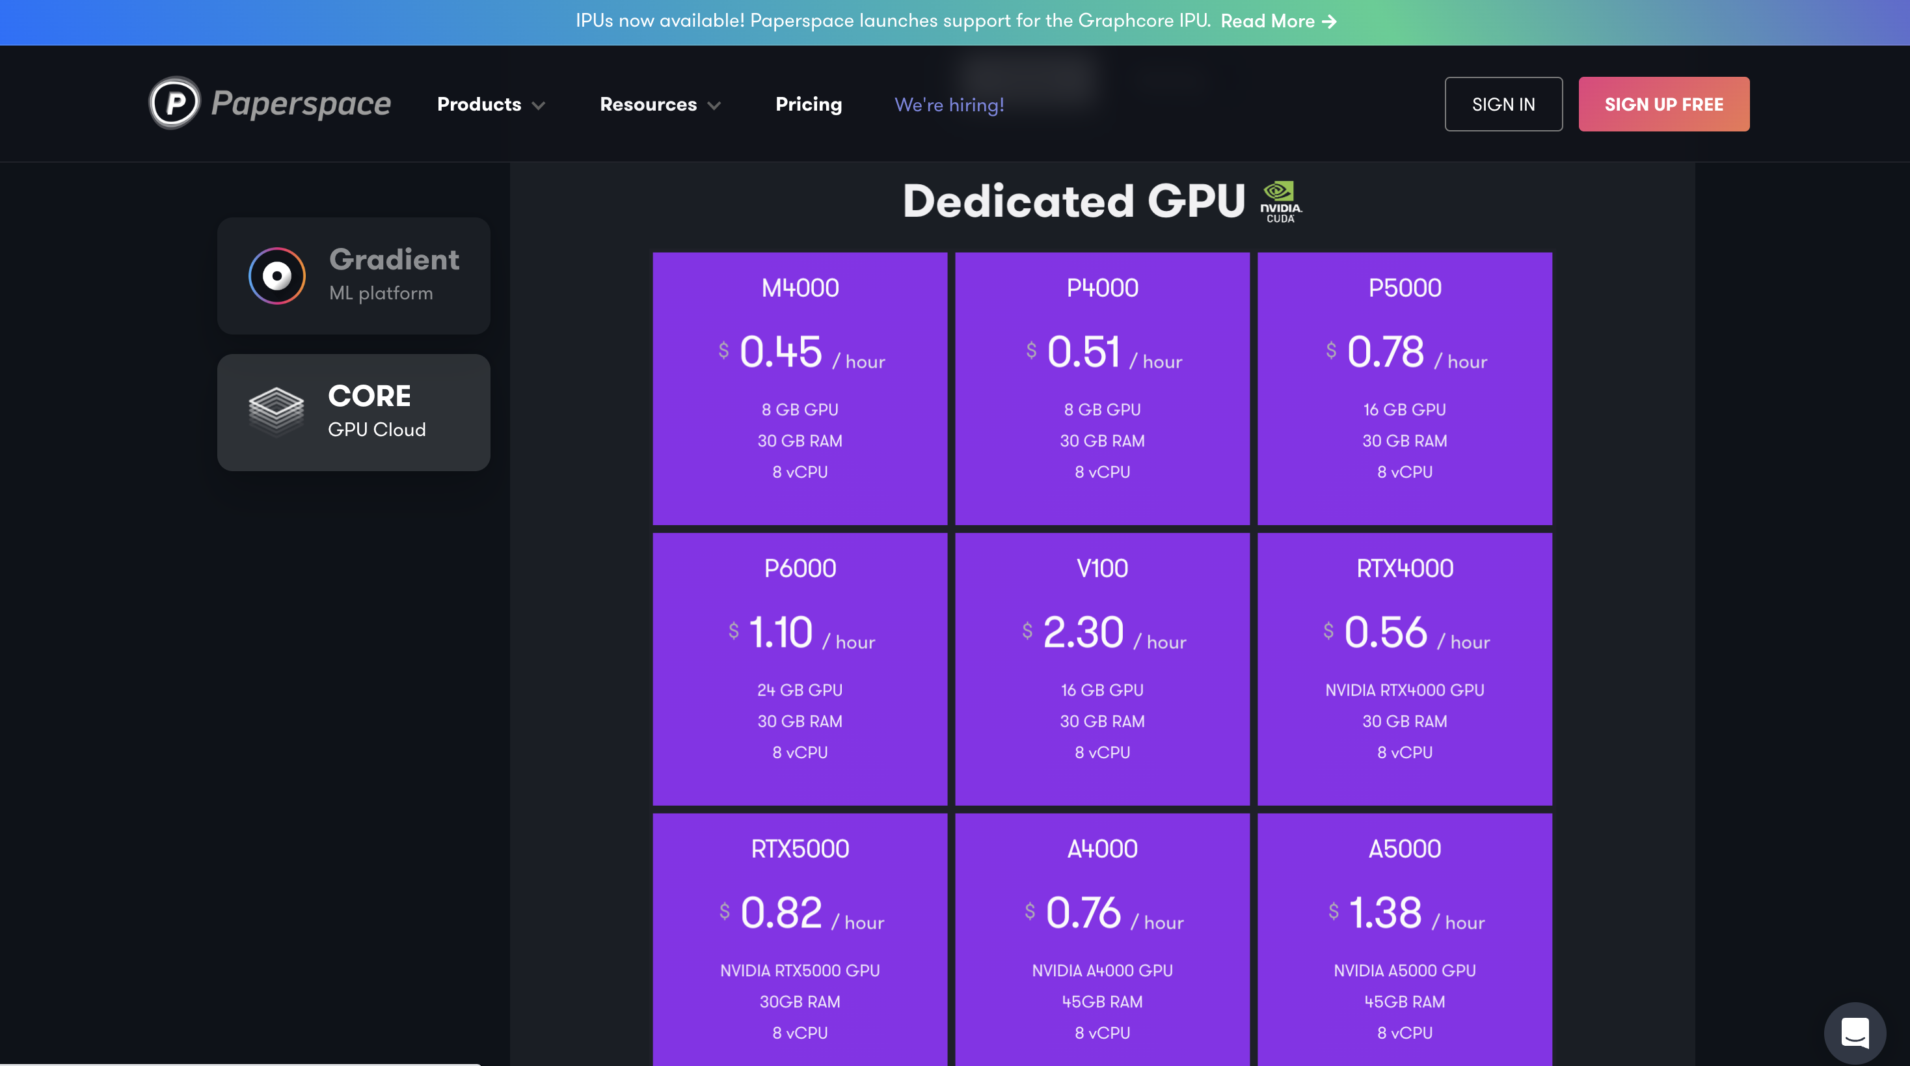Click the SIGN UP FREE button

pyautogui.click(x=1665, y=103)
